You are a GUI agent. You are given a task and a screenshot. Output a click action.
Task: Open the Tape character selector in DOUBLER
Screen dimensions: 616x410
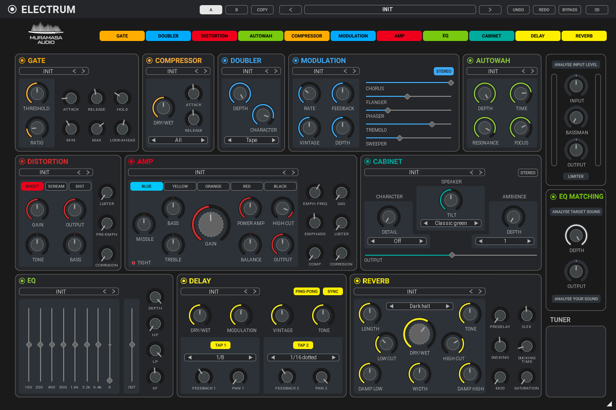(x=251, y=139)
